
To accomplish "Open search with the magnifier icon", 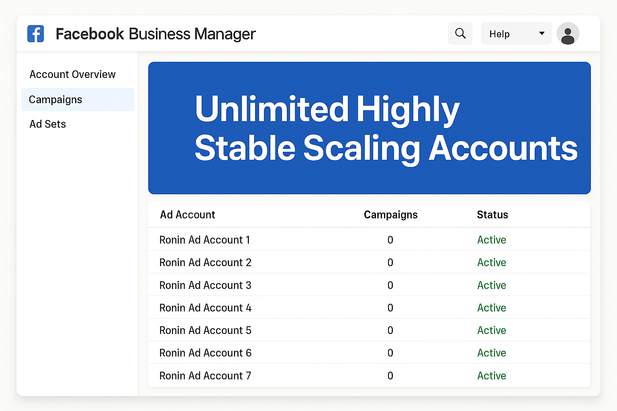I will click(x=460, y=33).
